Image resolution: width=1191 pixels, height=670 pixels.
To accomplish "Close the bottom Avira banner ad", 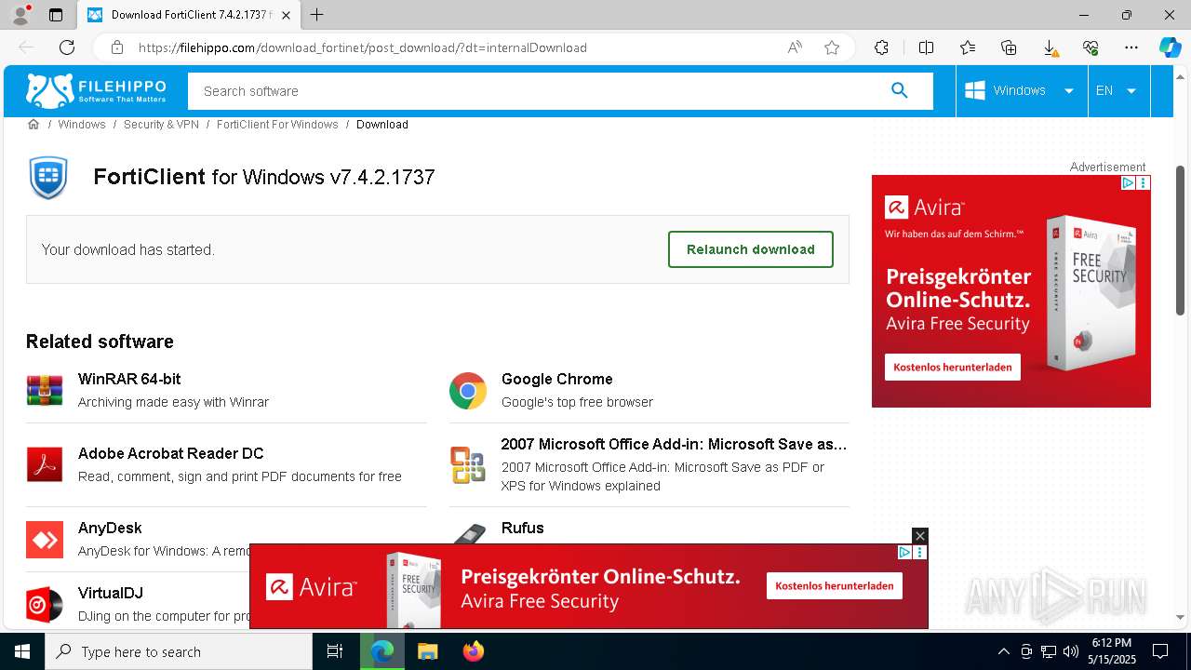I will click(919, 535).
